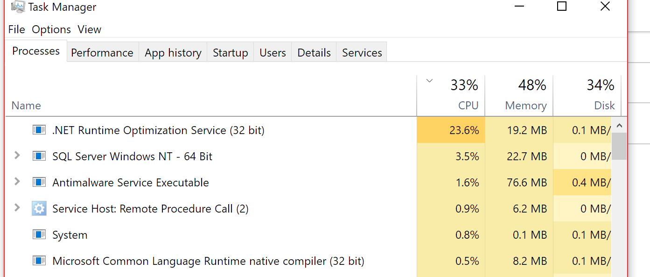Open the Services tab
This screenshot has width=650, height=277.
(x=362, y=53)
